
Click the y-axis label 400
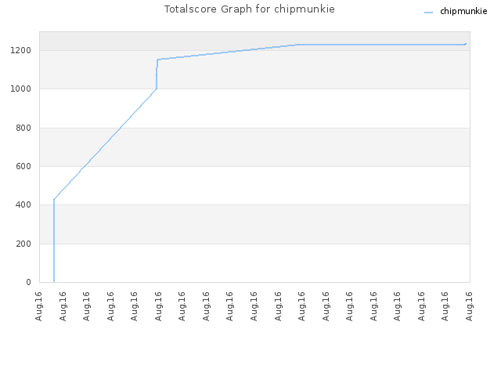[23, 204]
